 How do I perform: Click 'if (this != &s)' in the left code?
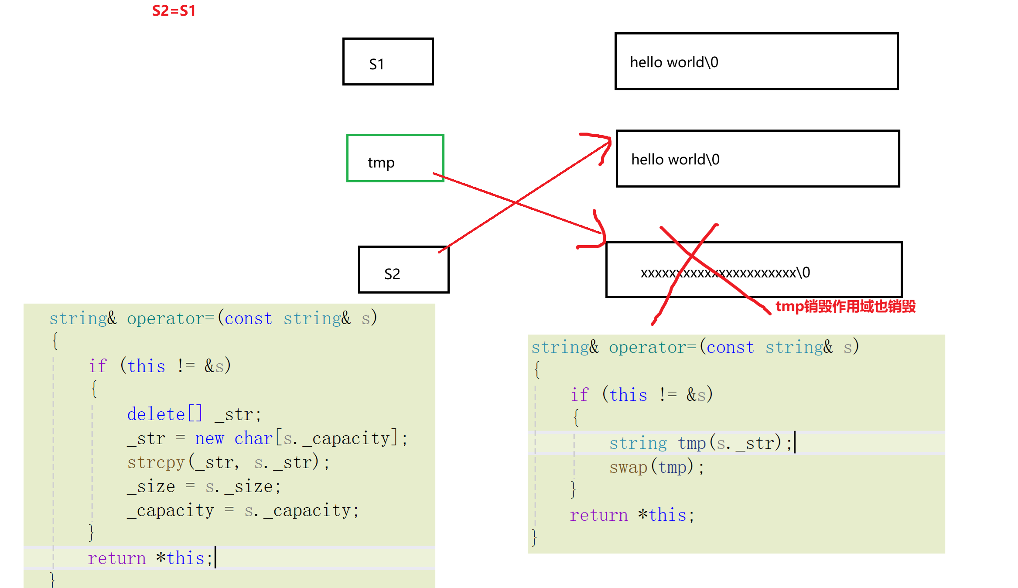160,366
